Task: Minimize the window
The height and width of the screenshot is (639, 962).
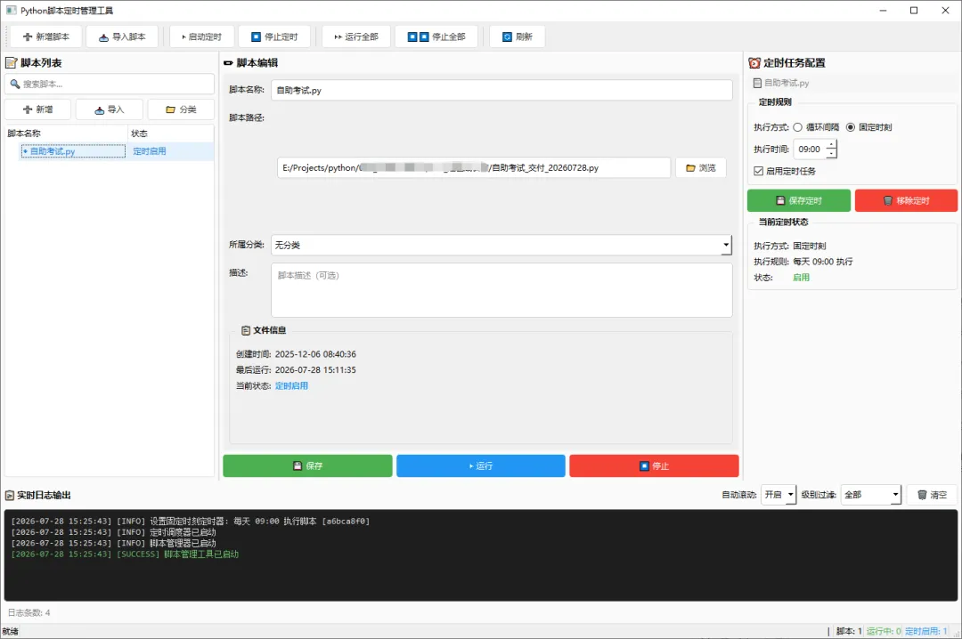Action: click(883, 11)
